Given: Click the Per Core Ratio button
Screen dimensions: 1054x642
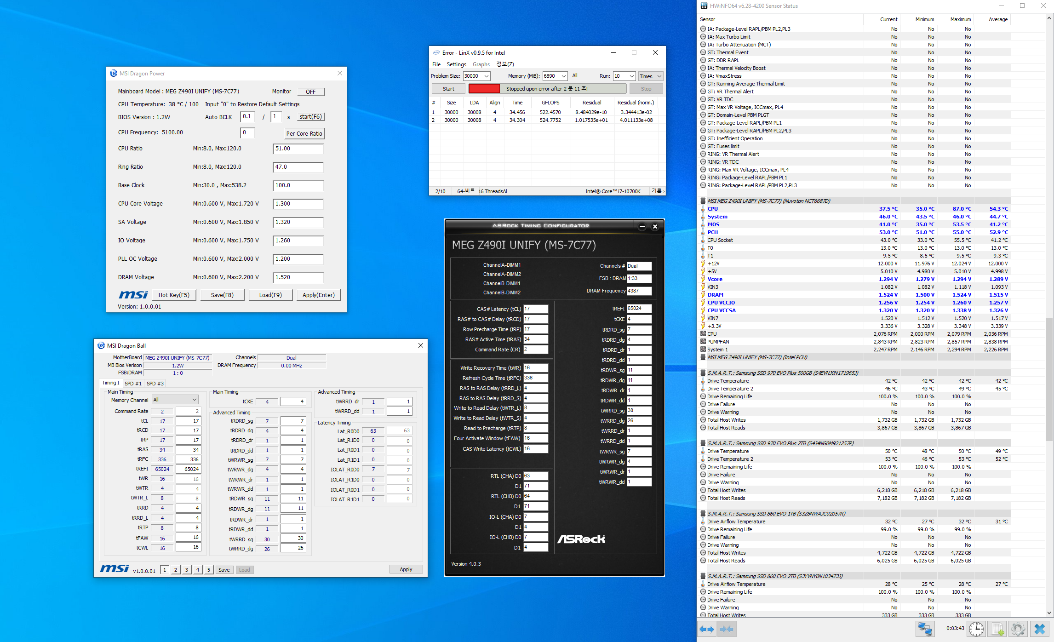Looking at the screenshot, I should (304, 134).
